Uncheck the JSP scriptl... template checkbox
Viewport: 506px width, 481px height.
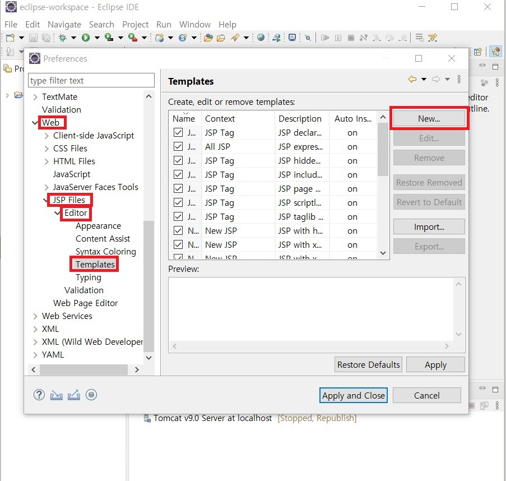click(x=178, y=202)
